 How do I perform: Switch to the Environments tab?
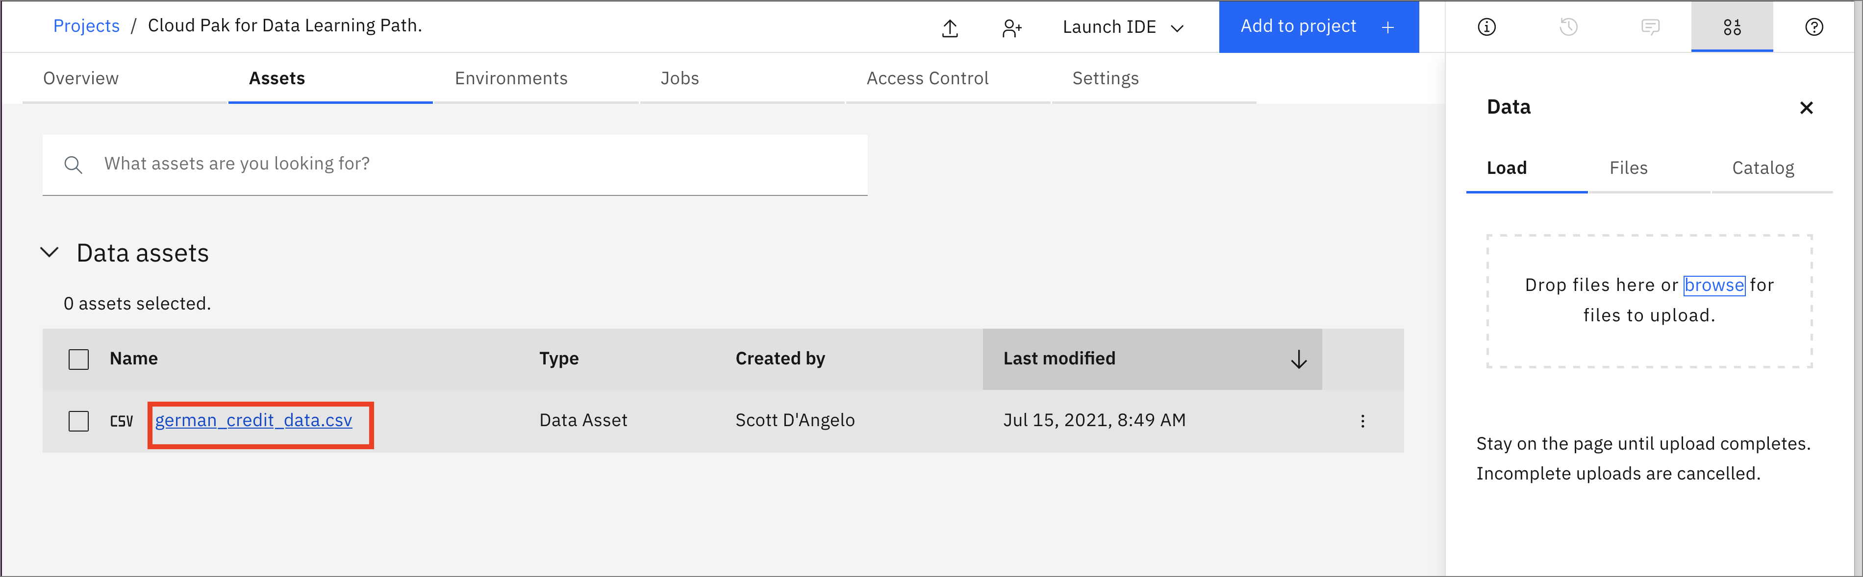click(510, 78)
